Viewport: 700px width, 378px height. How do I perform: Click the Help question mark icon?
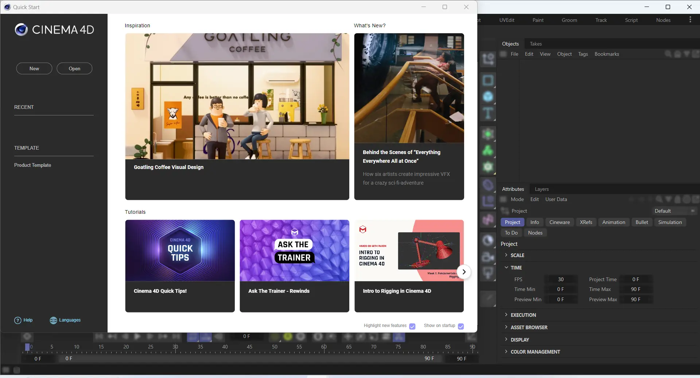17,320
